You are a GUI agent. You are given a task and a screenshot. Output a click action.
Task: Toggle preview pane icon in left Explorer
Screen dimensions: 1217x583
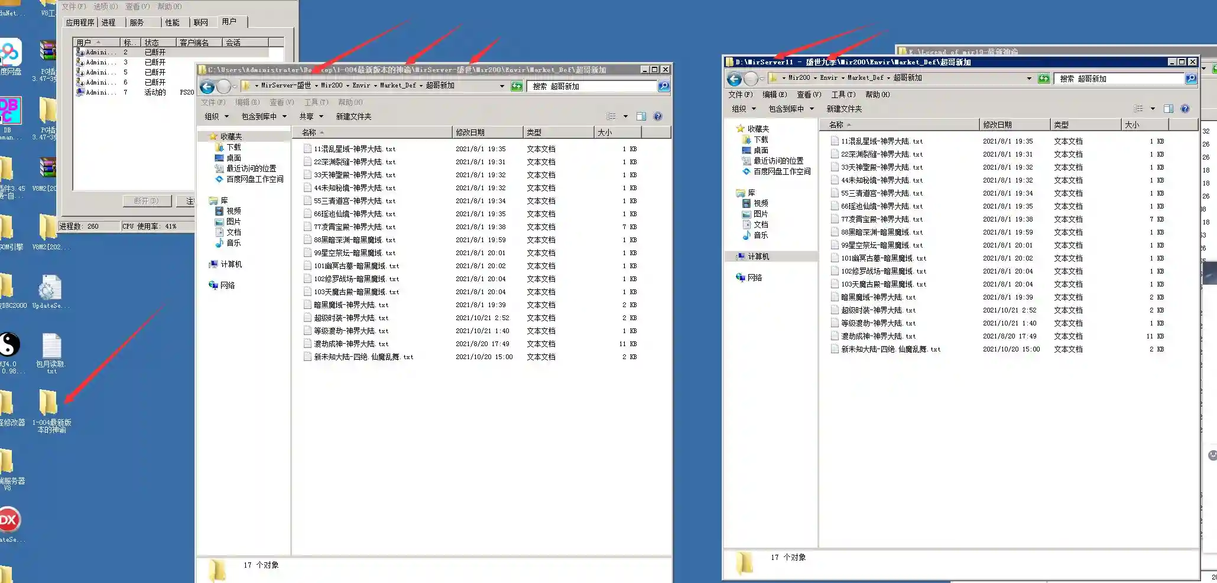(x=641, y=116)
